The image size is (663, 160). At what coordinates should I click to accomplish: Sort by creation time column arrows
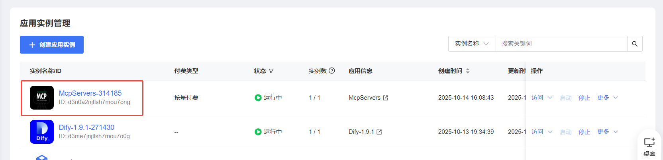coord(468,71)
